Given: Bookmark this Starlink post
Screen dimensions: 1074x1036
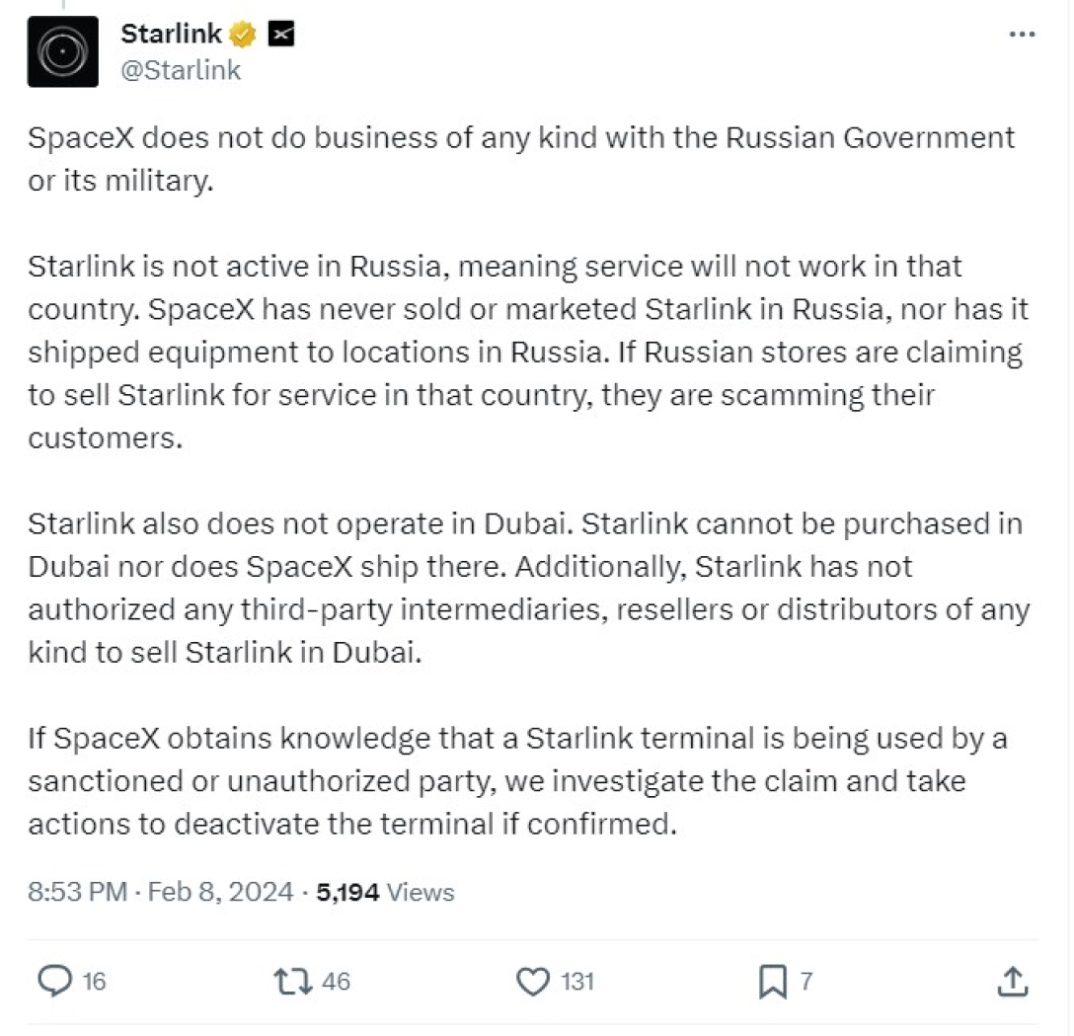Looking at the screenshot, I should click(x=772, y=981).
